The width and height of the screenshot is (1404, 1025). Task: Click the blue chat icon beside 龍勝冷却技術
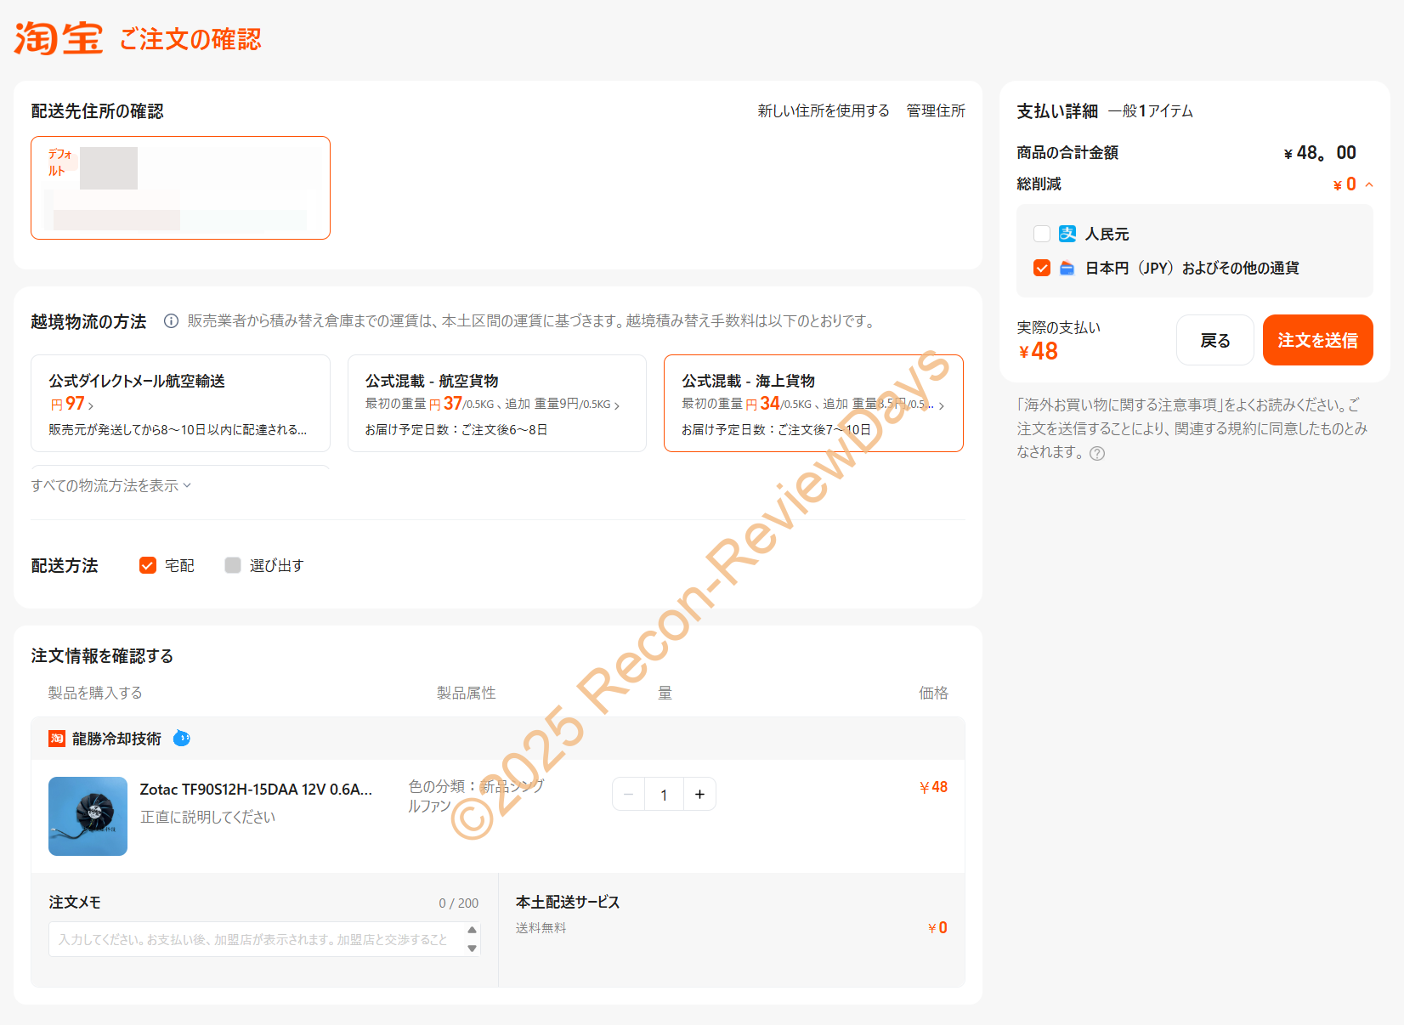click(x=182, y=739)
